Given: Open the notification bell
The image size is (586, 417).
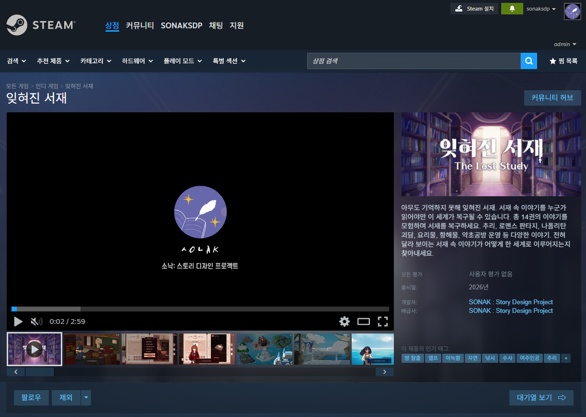Looking at the screenshot, I should click(x=512, y=9).
